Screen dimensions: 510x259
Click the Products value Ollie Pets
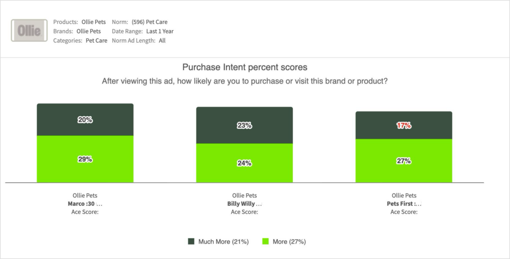coord(95,22)
